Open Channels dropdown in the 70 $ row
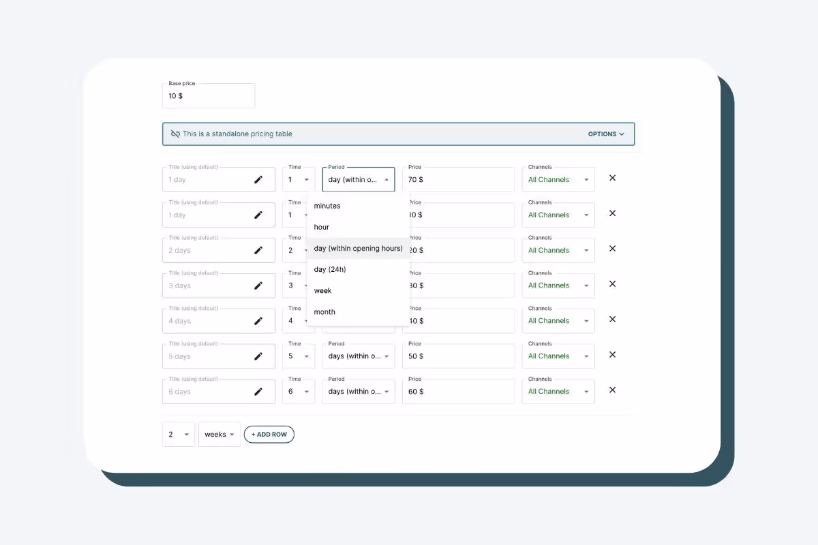Screen dimensions: 818x545 558,180
